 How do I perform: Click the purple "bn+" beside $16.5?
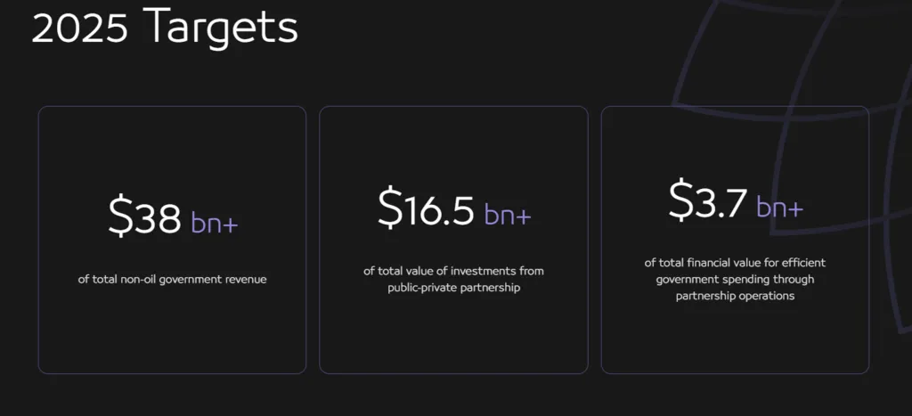click(508, 214)
